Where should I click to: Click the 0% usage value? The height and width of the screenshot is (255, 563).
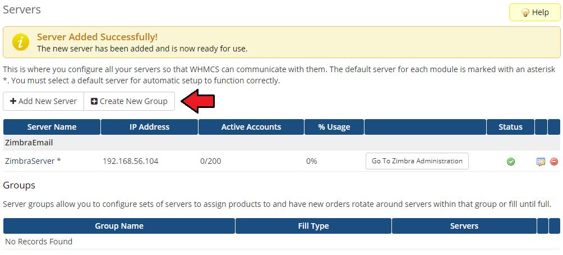pos(312,161)
